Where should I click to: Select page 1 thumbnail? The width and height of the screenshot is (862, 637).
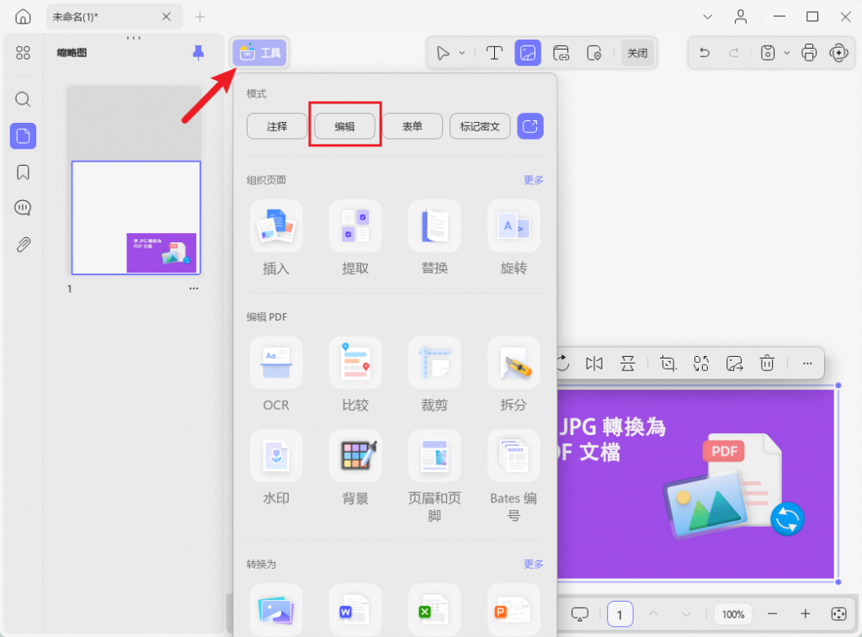pyautogui.click(x=136, y=218)
